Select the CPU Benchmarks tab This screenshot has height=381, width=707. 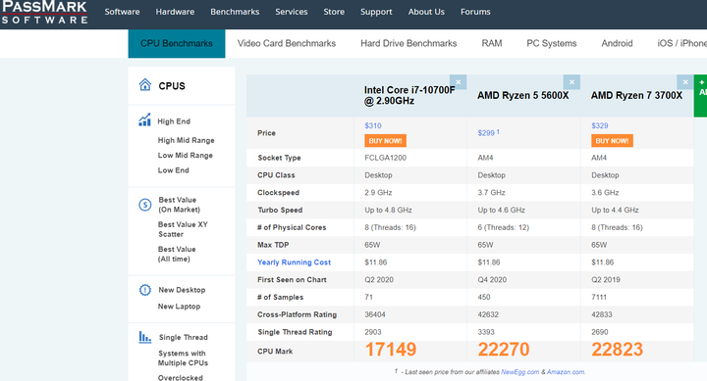click(x=177, y=44)
